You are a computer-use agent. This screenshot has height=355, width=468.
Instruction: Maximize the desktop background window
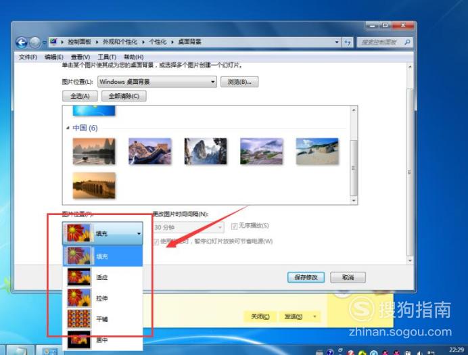pyautogui.click(x=385, y=26)
